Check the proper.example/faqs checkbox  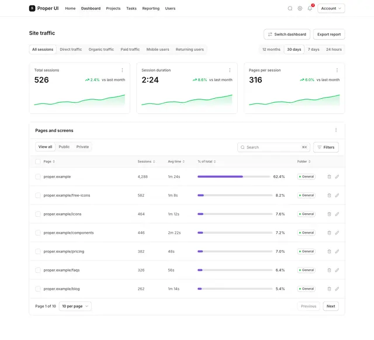point(37,270)
